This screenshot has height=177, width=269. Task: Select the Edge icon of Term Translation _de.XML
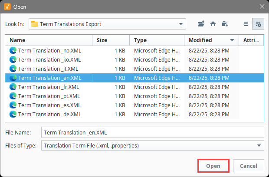(13, 115)
